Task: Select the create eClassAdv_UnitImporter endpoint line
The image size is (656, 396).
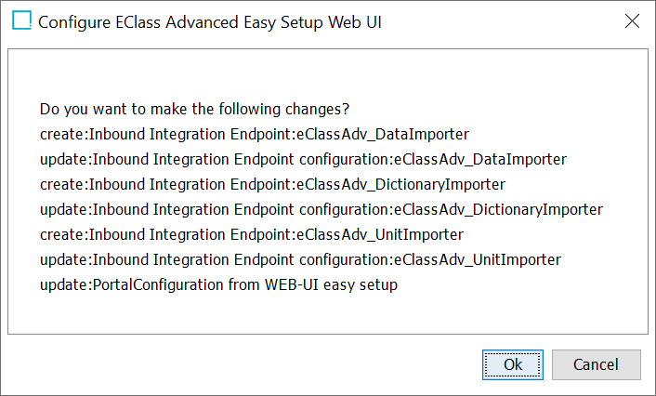Action: (x=252, y=235)
